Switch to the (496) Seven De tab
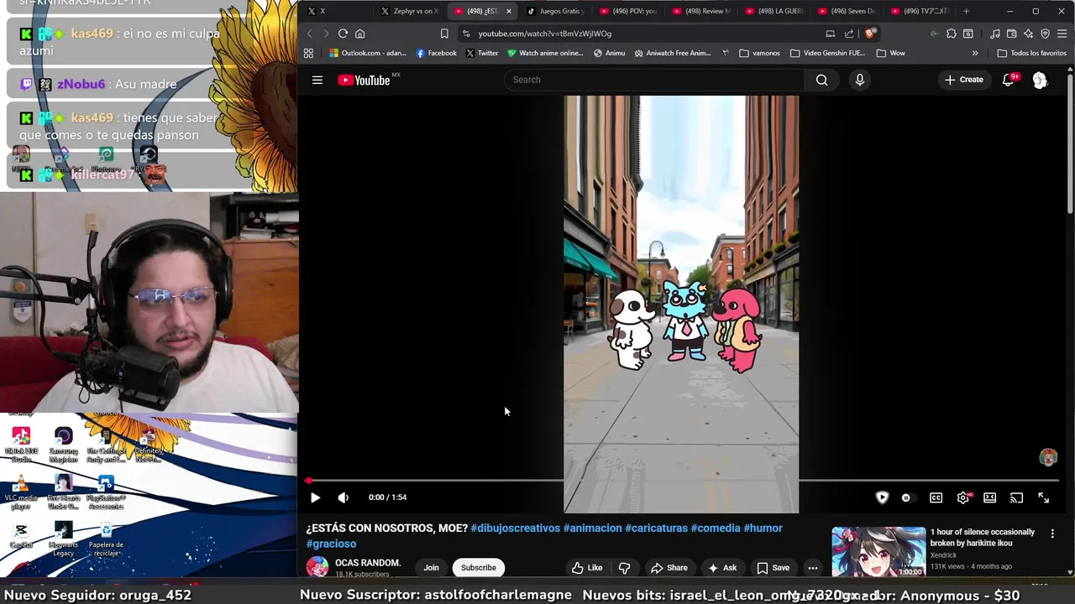 pos(847,11)
